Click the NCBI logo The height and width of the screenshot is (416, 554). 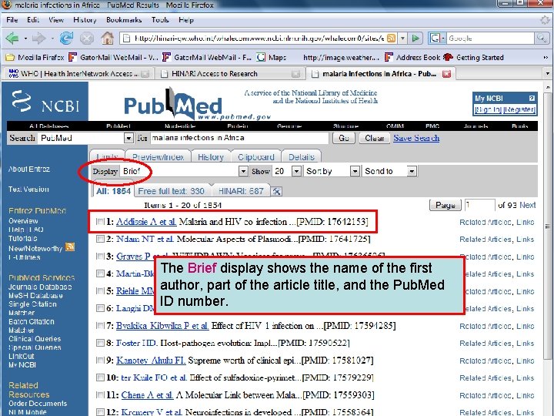pos(45,102)
